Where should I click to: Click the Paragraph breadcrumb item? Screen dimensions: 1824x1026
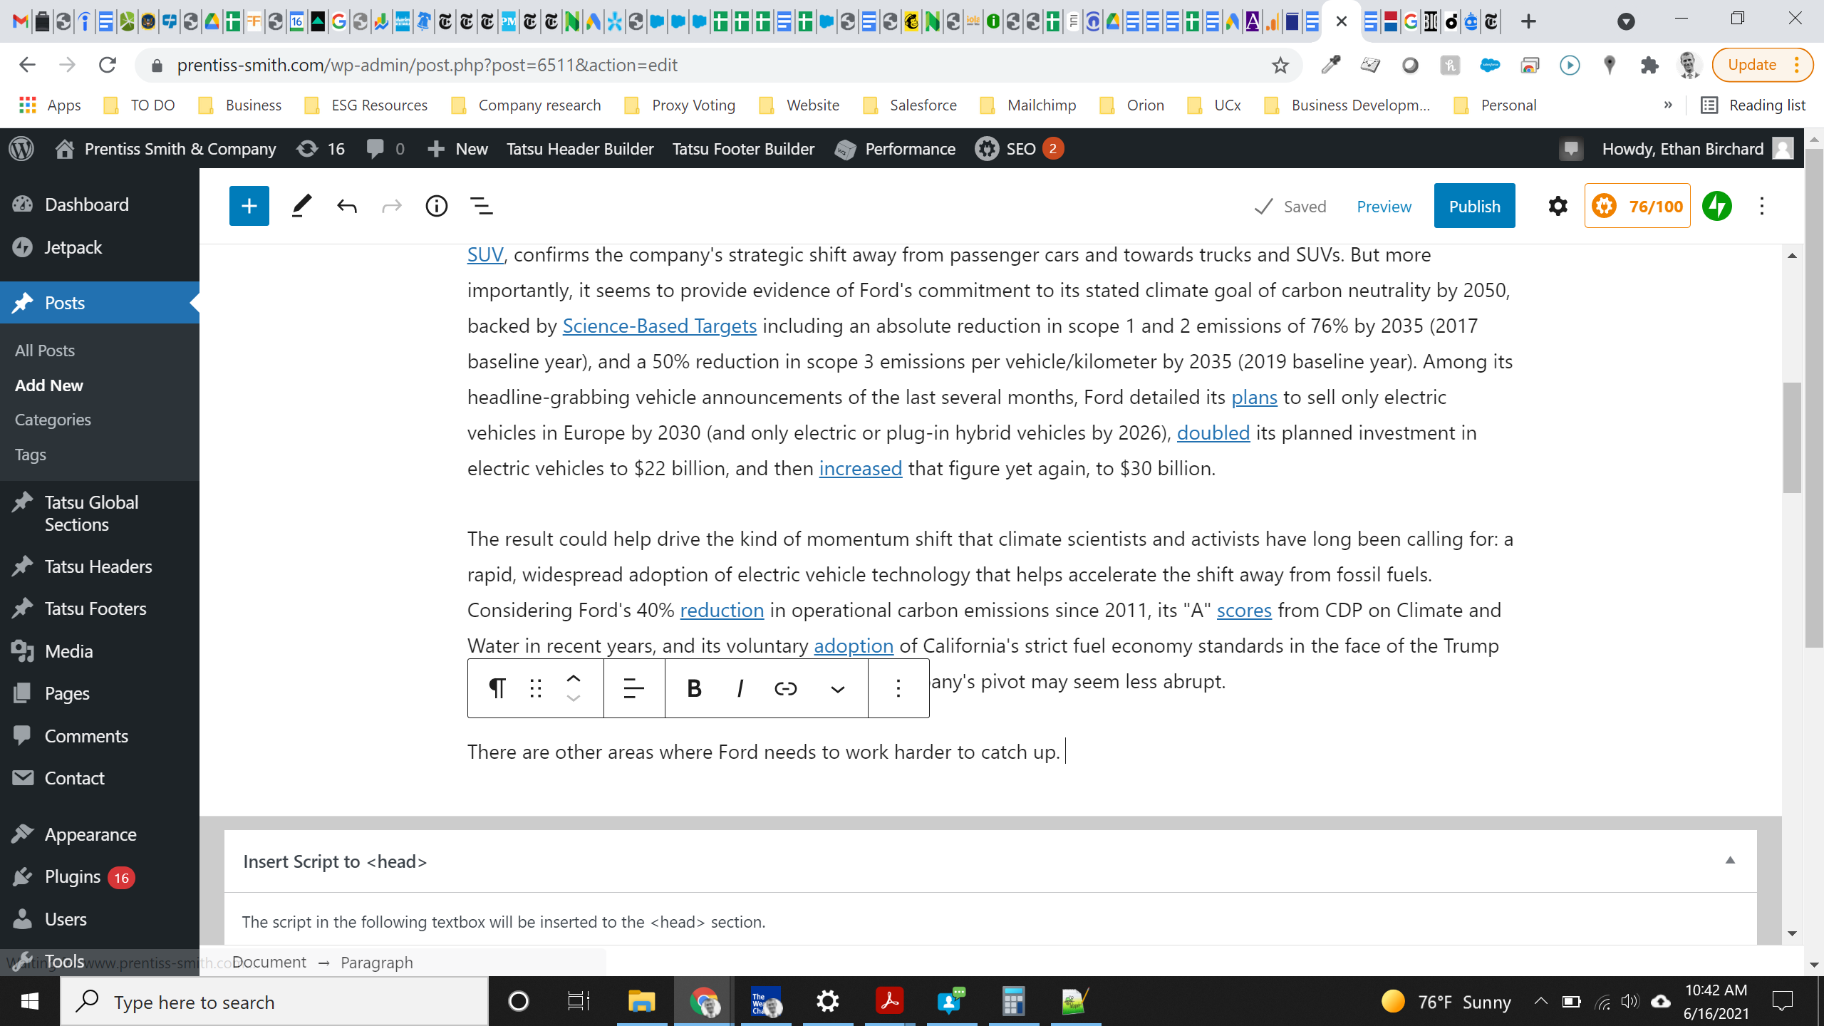[376, 962]
